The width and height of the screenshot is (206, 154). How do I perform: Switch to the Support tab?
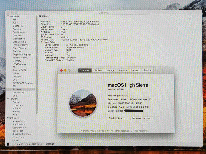pyautogui.click(x=135, y=70)
